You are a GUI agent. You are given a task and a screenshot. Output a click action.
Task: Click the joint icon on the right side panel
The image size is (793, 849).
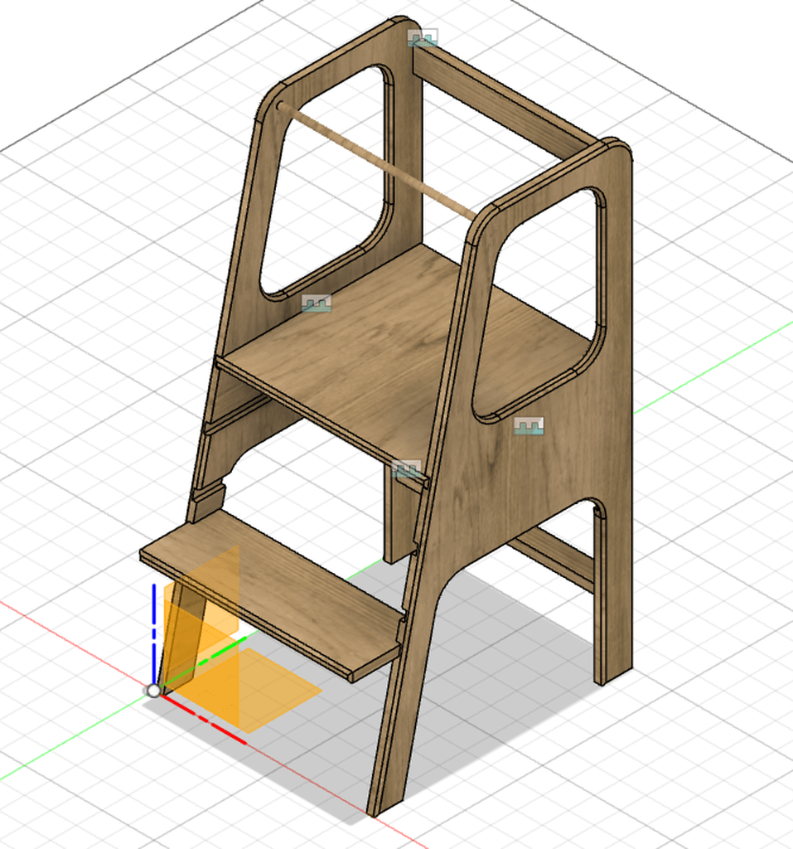528,426
